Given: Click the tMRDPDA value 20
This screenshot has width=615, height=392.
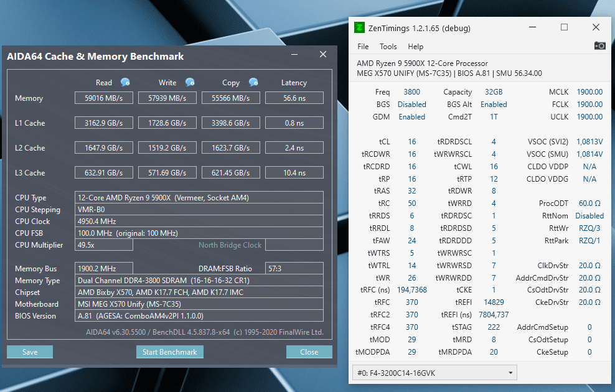Looking at the screenshot, I should point(494,352).
